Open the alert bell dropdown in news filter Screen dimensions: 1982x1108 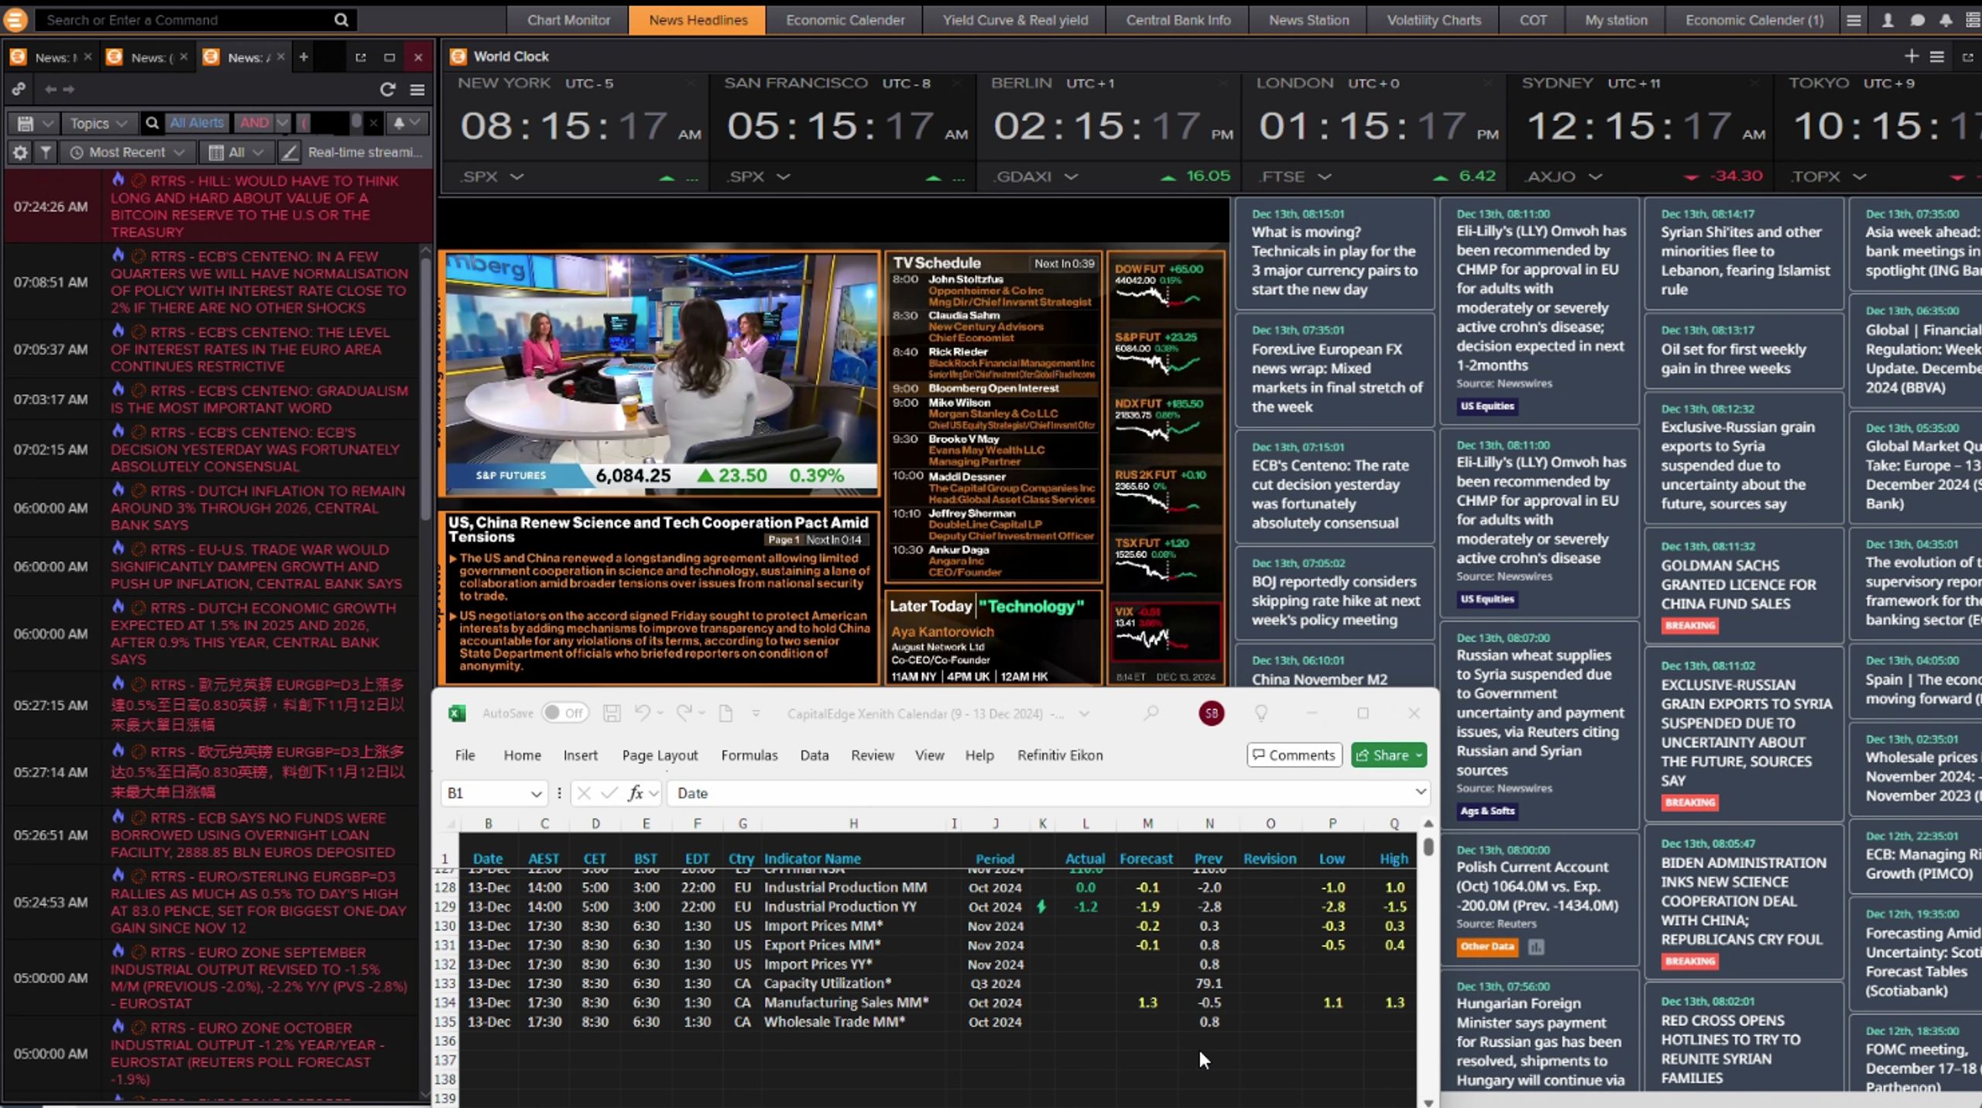(406, 123)
